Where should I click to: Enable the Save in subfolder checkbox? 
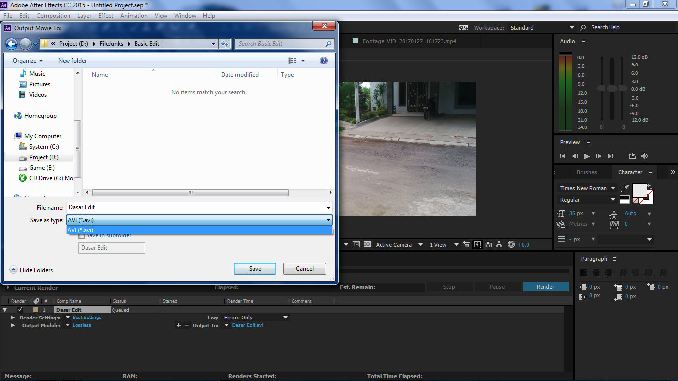[82, 235]
